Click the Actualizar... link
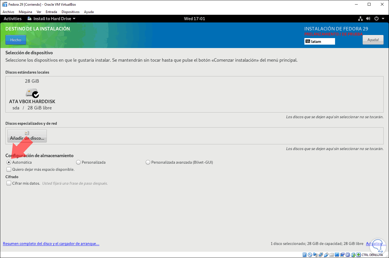This screenshot has height=258, width=389. pyautogui.click(x=376, y=244)
